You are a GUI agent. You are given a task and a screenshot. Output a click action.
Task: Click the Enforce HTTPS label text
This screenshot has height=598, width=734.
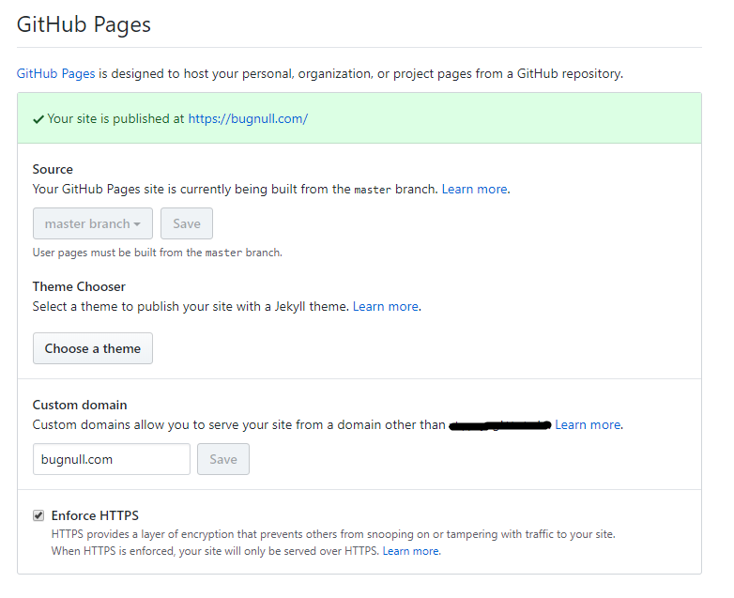pyautogui.click(x=95, y=515)
